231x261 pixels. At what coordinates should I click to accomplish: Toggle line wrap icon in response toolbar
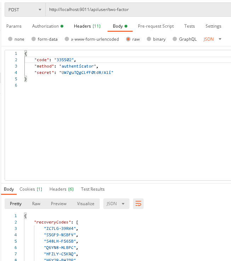coord(138,204)
